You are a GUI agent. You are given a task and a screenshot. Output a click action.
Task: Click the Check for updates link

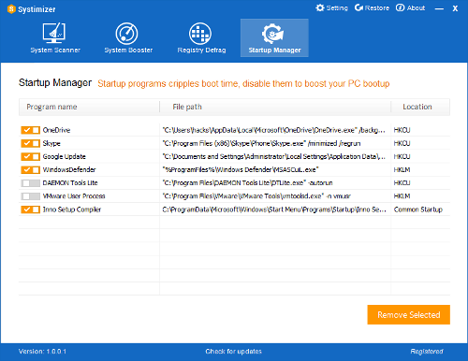[233, 352]
